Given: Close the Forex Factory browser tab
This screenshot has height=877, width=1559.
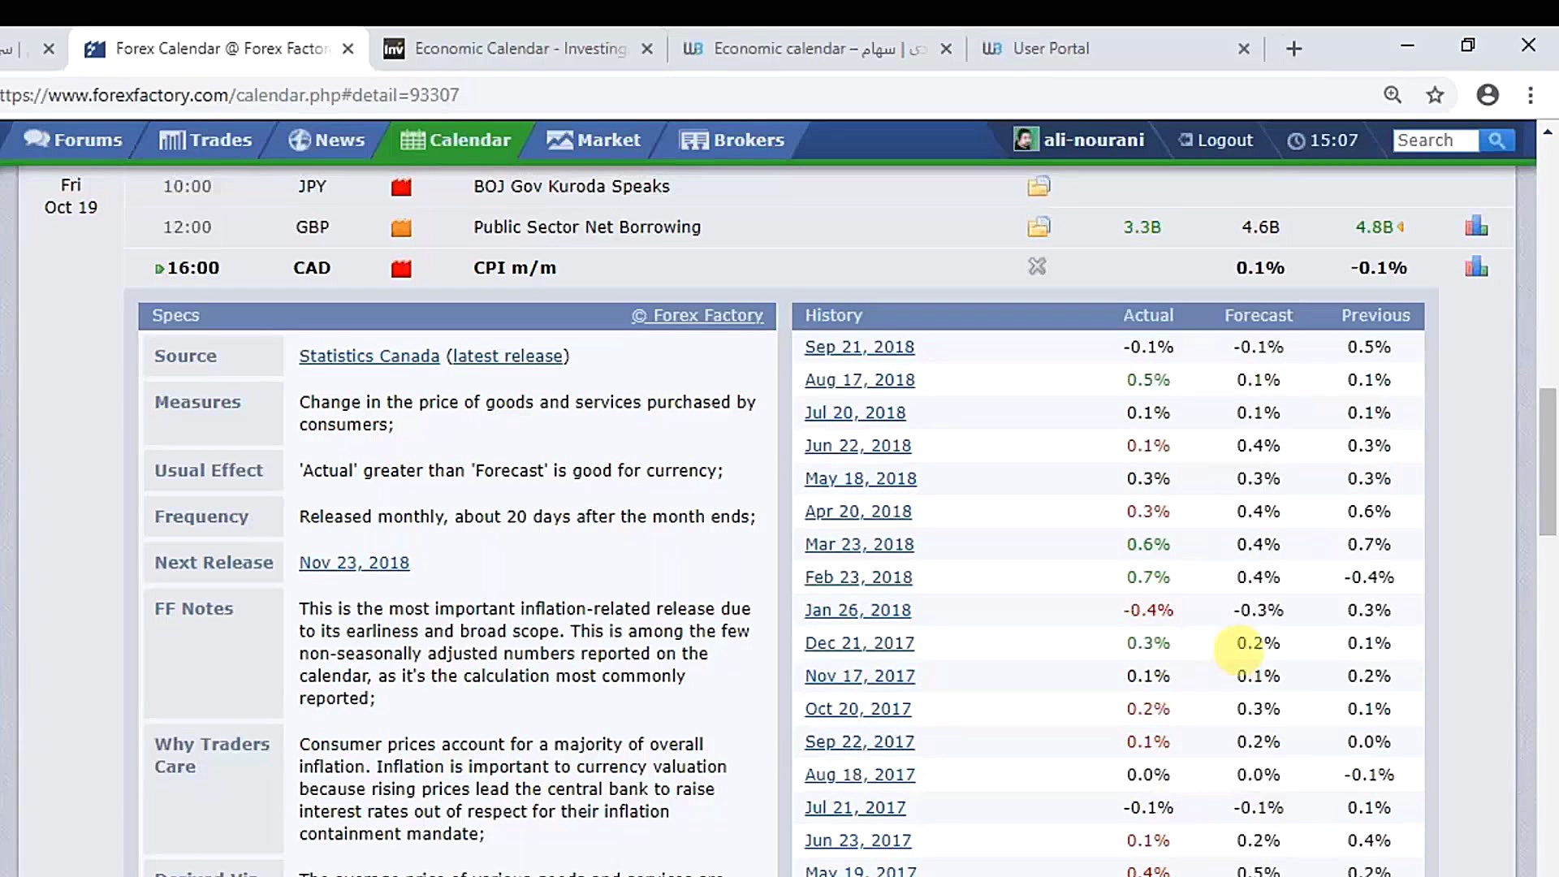Looking at the screenshot, I should pyautogui.click(x=348, y=49).
